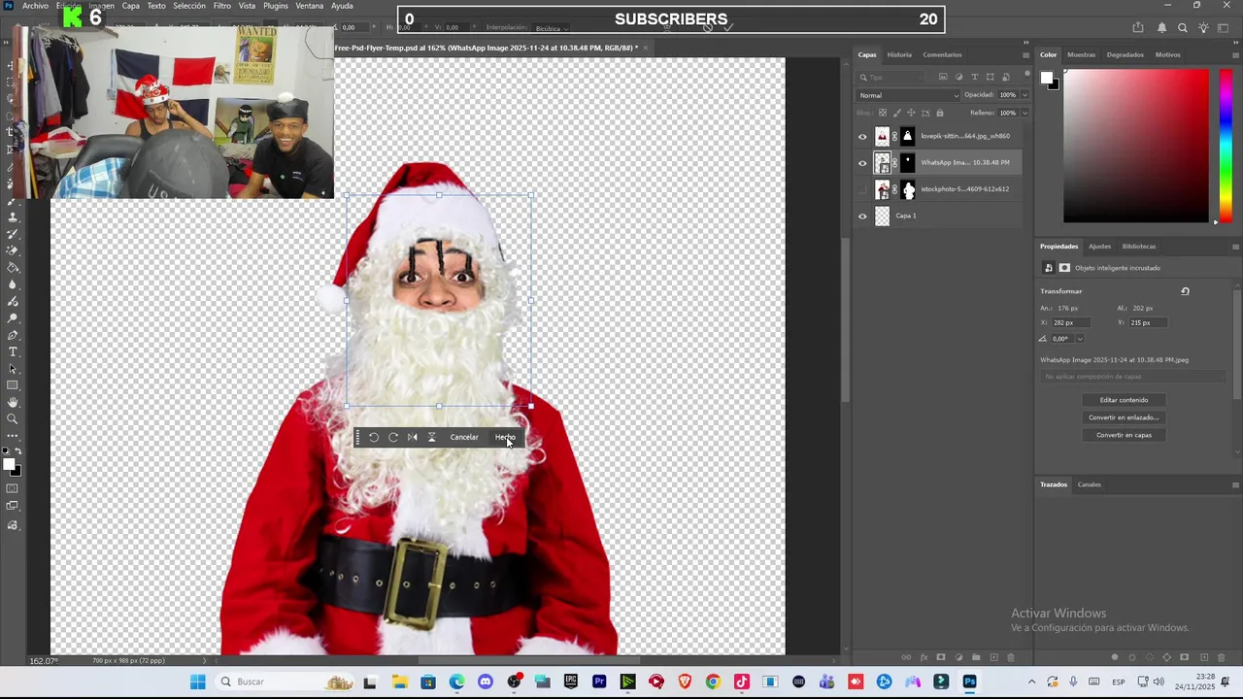Toggle lock all padlock icon
Screen dimensions: 1243x699
click(x=940, y=113)
